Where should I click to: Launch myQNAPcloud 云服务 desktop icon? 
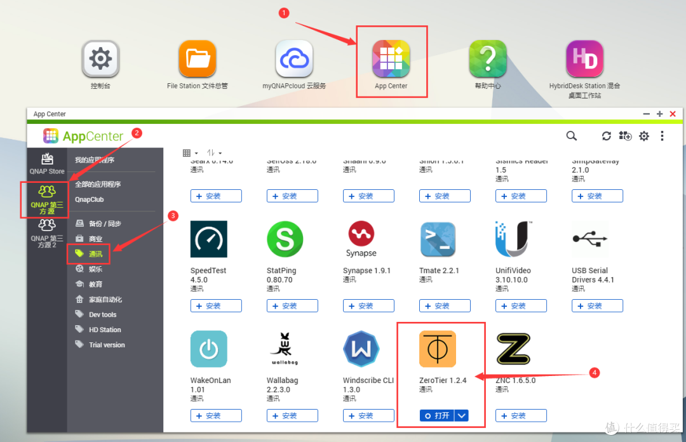[x=294, y=58]
